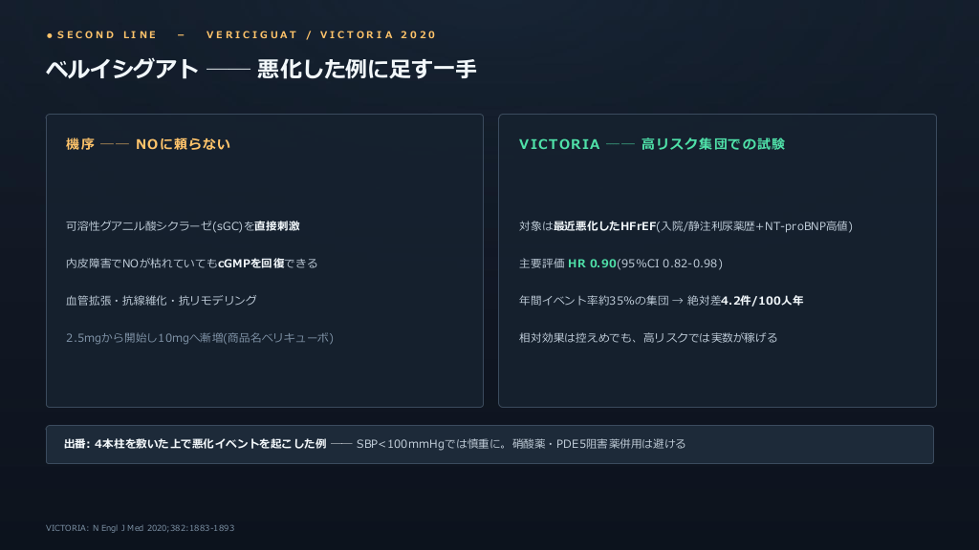Click the orange bullet dot before SECOND LINE
Screen dimensions: 979x550
50,35
